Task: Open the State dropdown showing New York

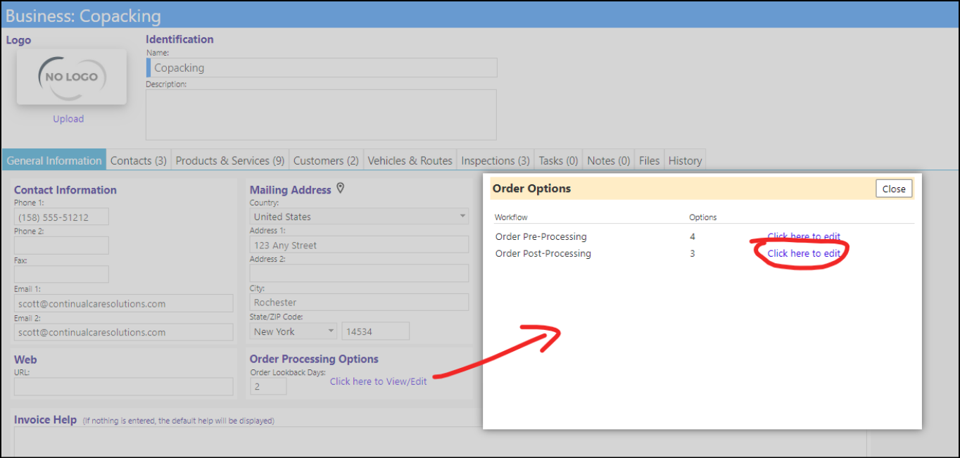Action: [x=293, y=331]
